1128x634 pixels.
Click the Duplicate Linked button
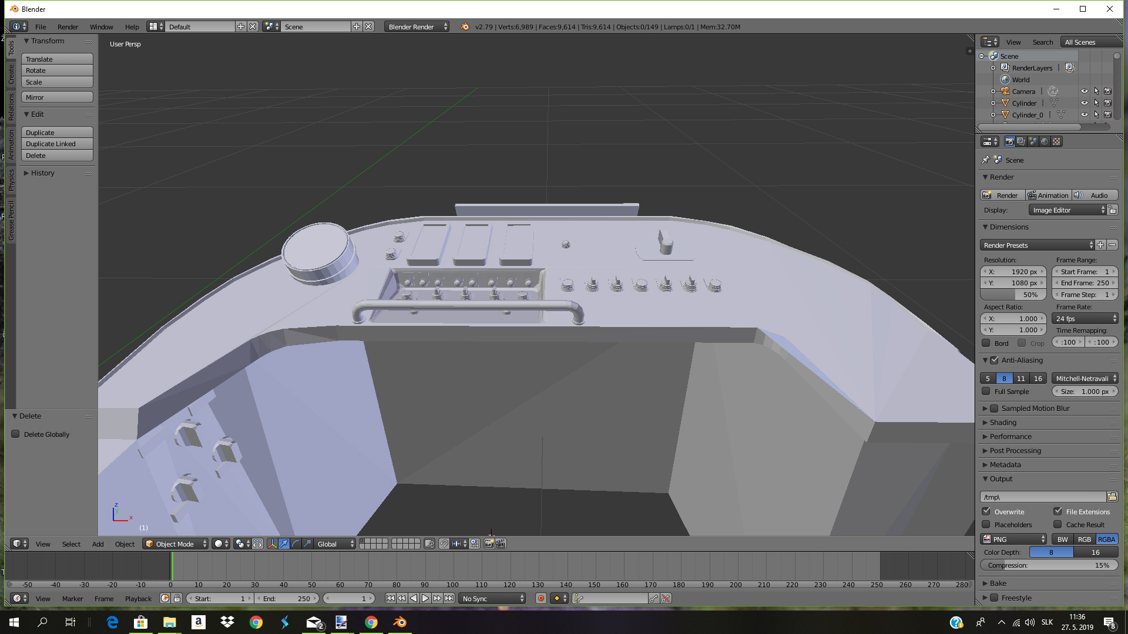click(57, 144)
